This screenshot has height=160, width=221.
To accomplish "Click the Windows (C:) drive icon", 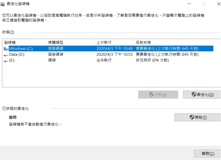I will [6, 49].
